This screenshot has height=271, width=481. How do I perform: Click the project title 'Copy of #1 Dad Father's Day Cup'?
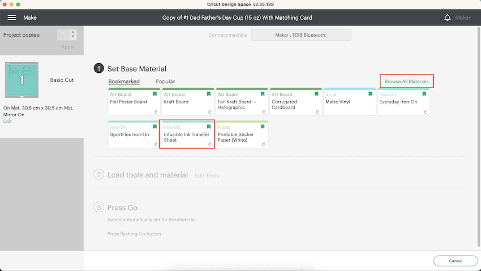click(x=237, y=18)
